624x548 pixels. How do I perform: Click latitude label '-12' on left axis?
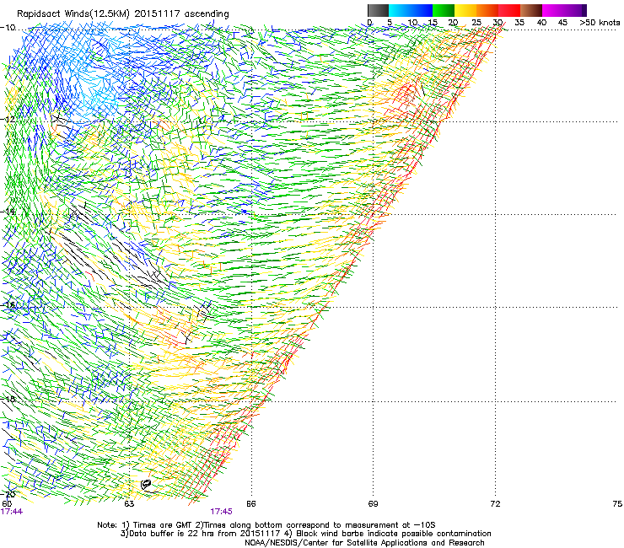[x=8, y=119]
